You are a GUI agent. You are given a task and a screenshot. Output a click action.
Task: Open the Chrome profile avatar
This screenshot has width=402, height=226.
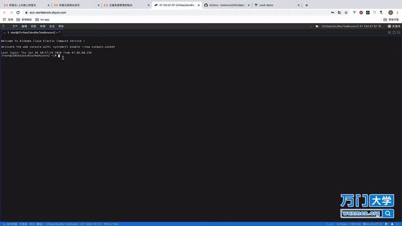[391, 13]
